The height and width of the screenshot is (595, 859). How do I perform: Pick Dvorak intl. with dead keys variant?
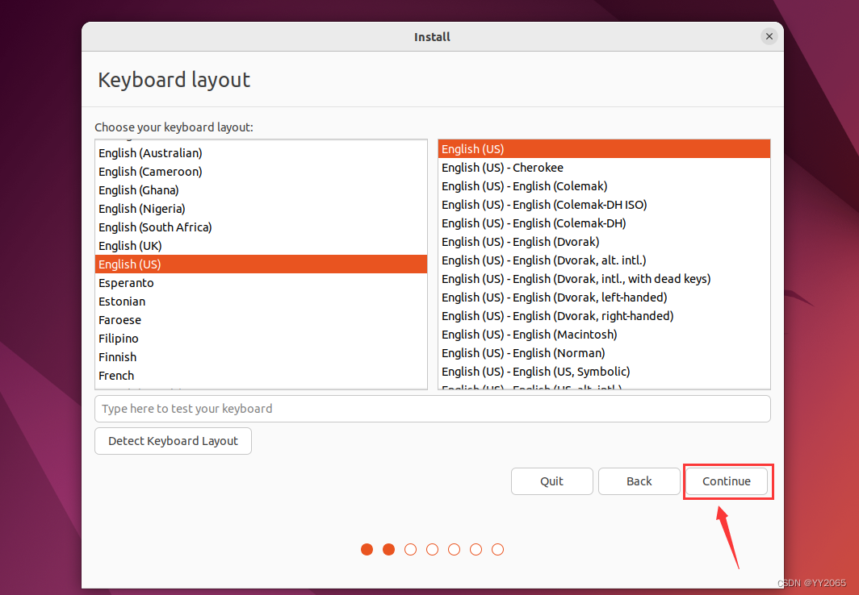click(604, 280)
